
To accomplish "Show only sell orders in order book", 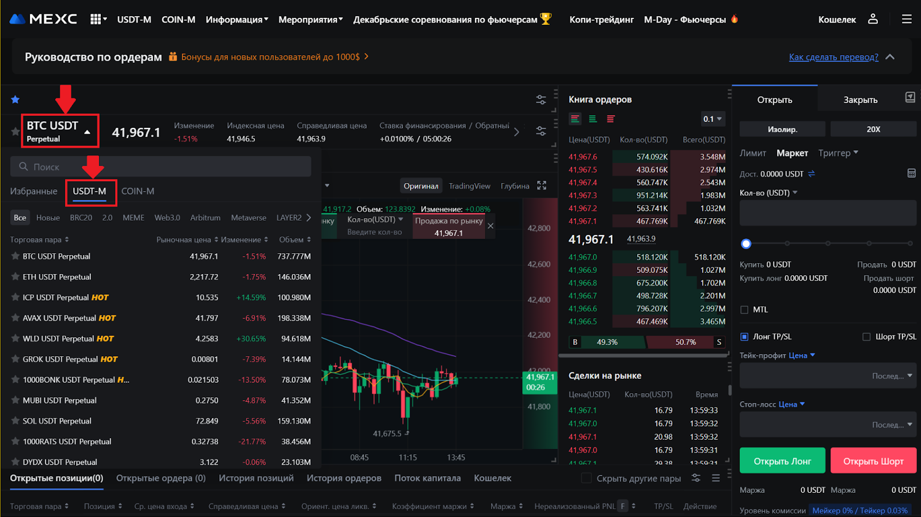I will click(611, 119).
